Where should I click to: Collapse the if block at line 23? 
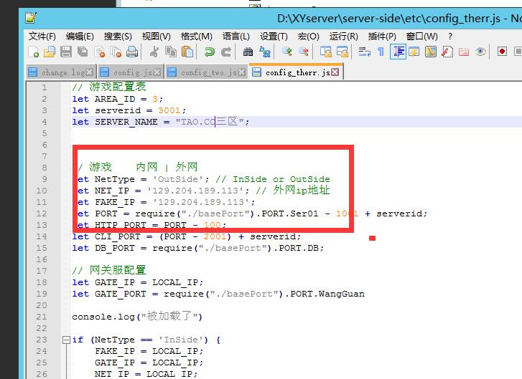pyautogui.click(x=66, y=340)
